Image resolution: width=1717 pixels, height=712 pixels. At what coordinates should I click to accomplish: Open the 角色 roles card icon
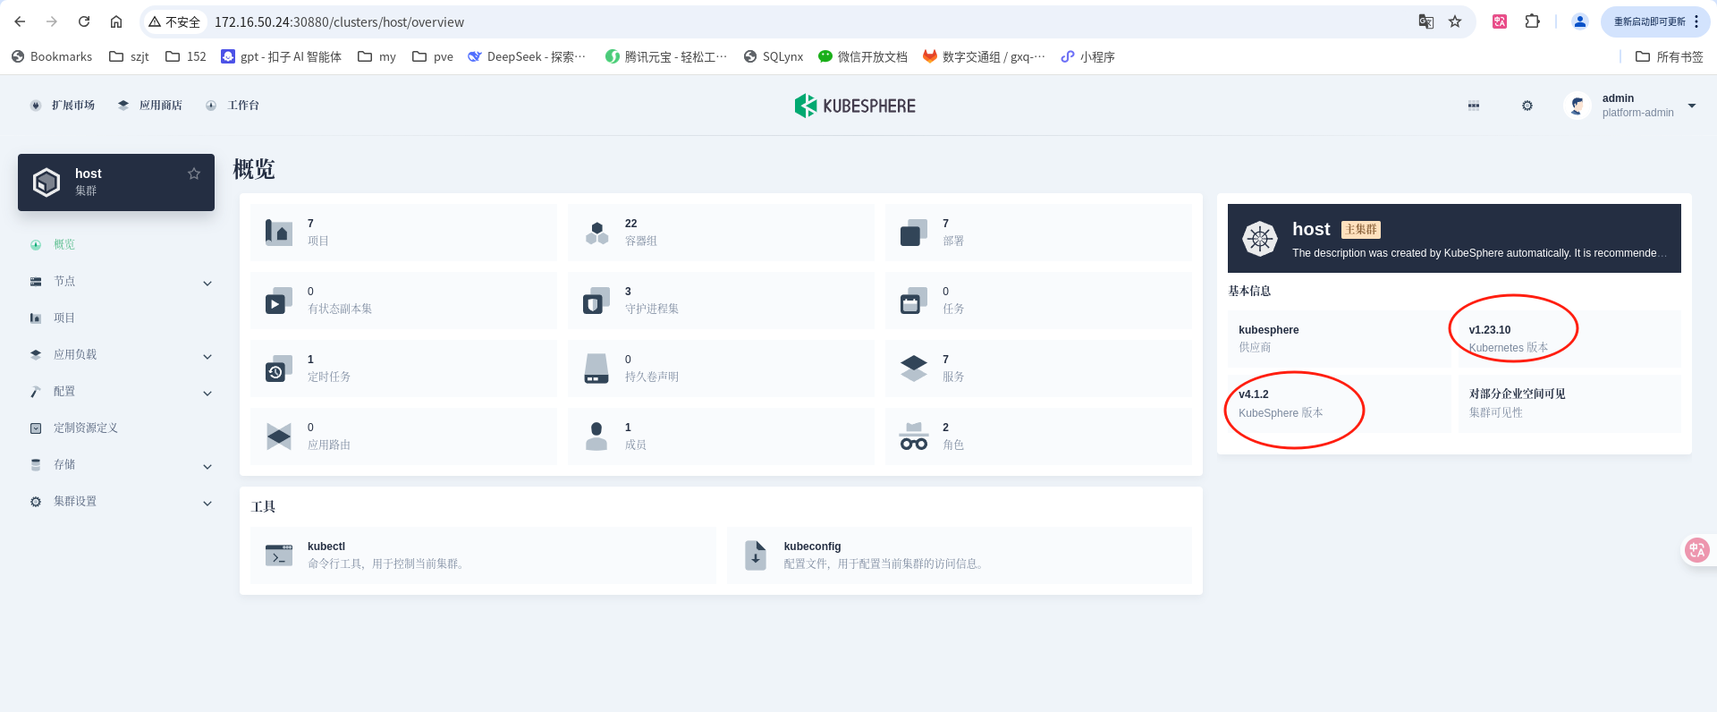(x=914, y=437)
